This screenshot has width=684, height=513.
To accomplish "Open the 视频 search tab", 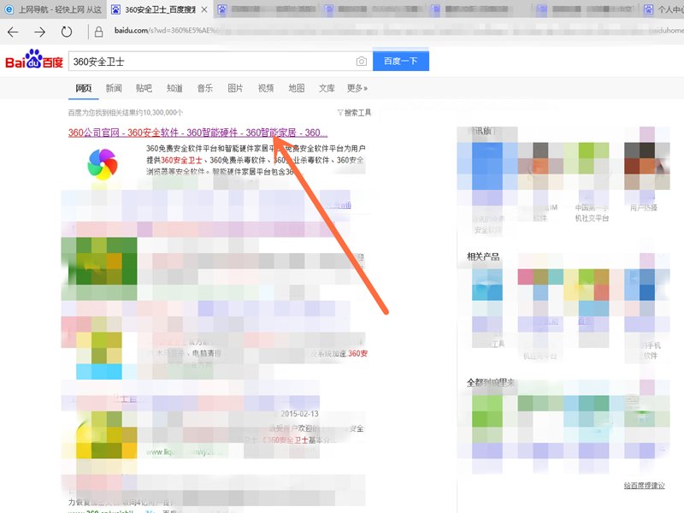I will tap(264, 87).
